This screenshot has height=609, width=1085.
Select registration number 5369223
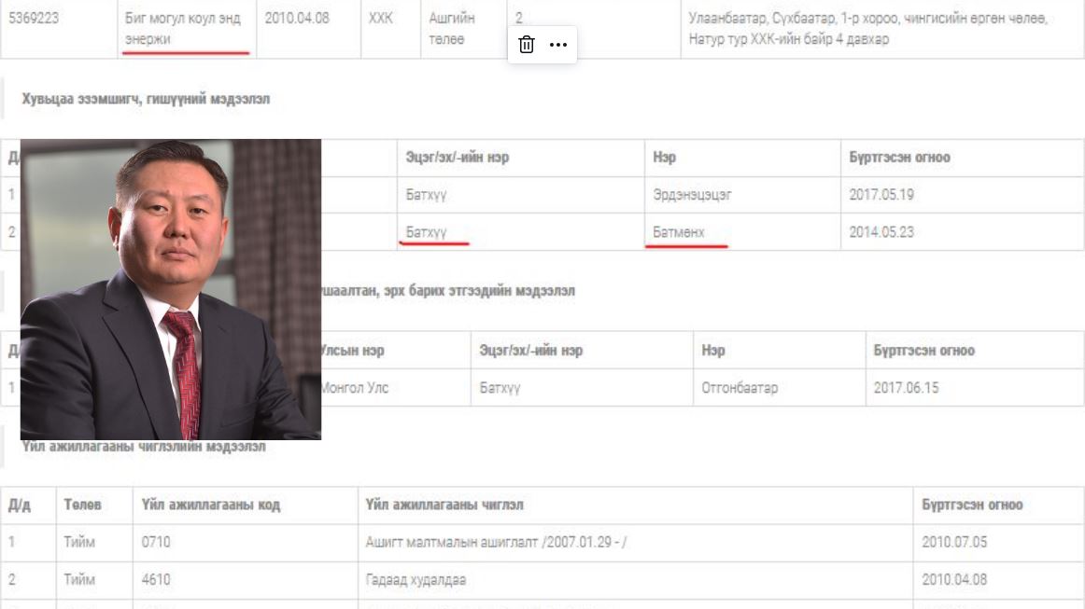pos(34,18)
